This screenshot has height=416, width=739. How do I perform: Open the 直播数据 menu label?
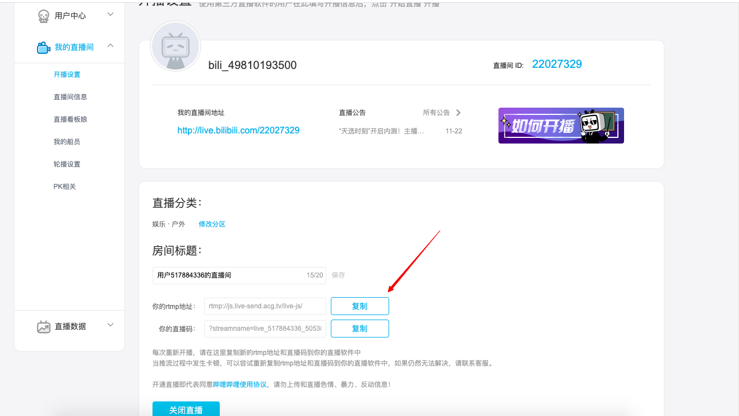point(70,326)
